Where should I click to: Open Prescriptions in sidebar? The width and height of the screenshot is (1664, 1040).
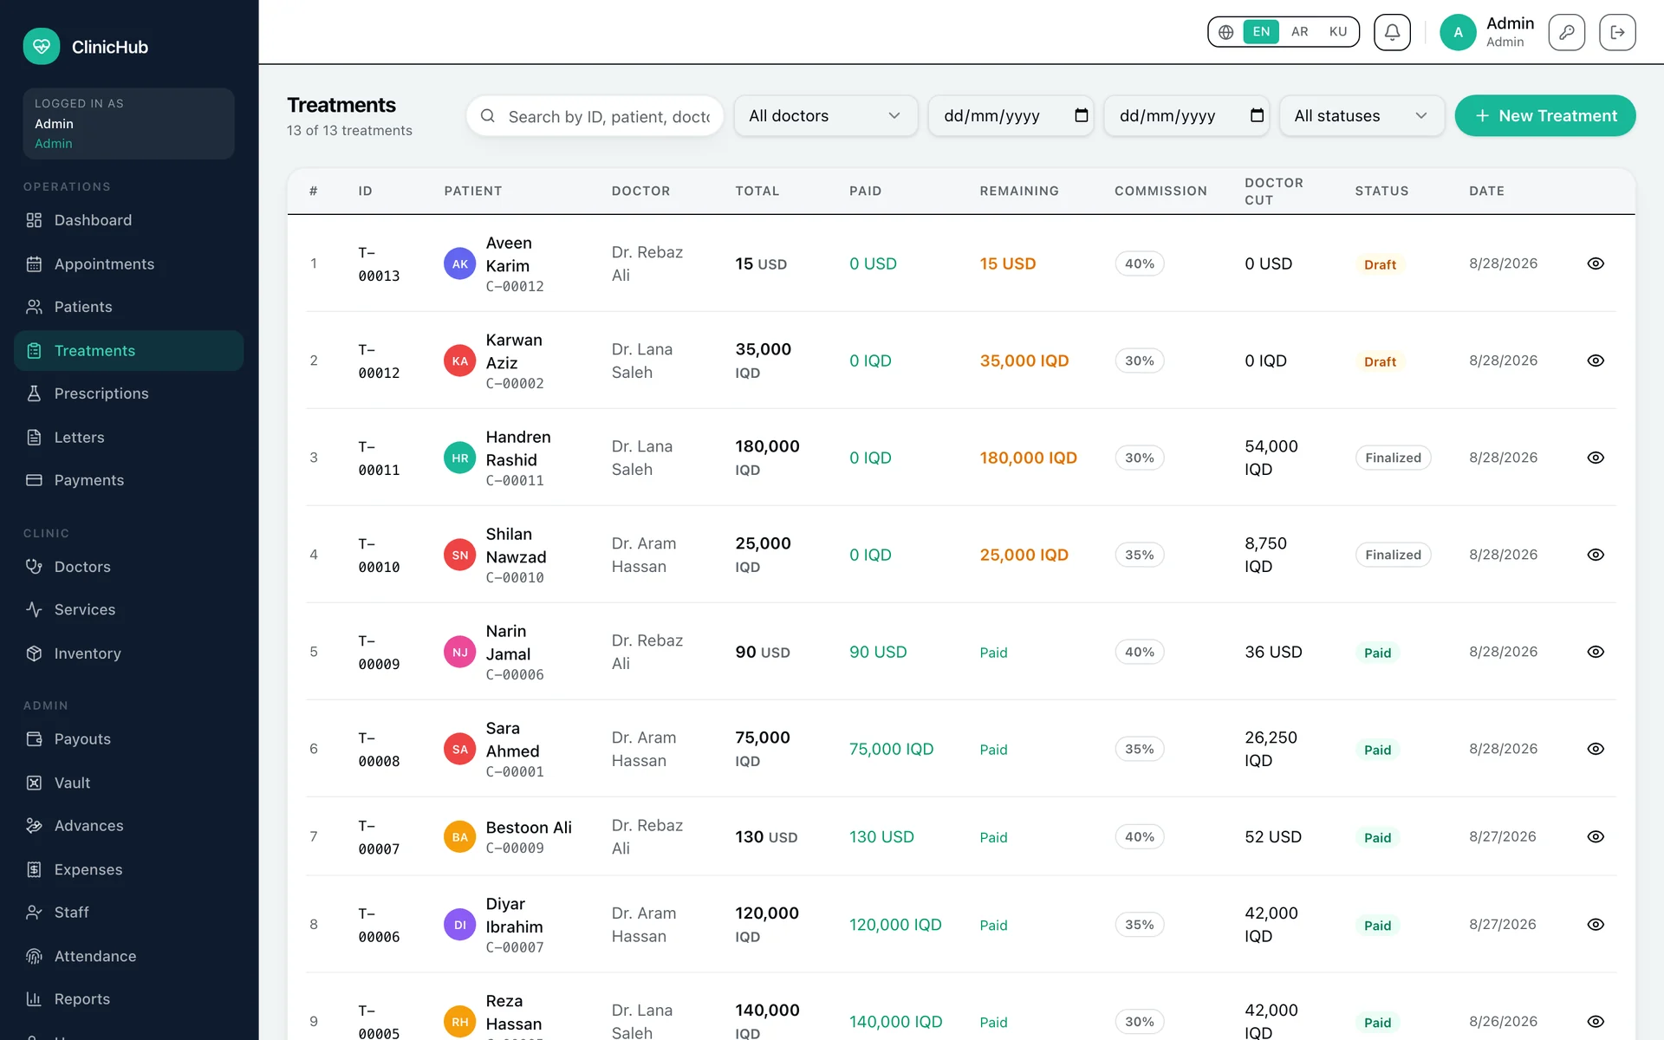click(x=128, y=393)
